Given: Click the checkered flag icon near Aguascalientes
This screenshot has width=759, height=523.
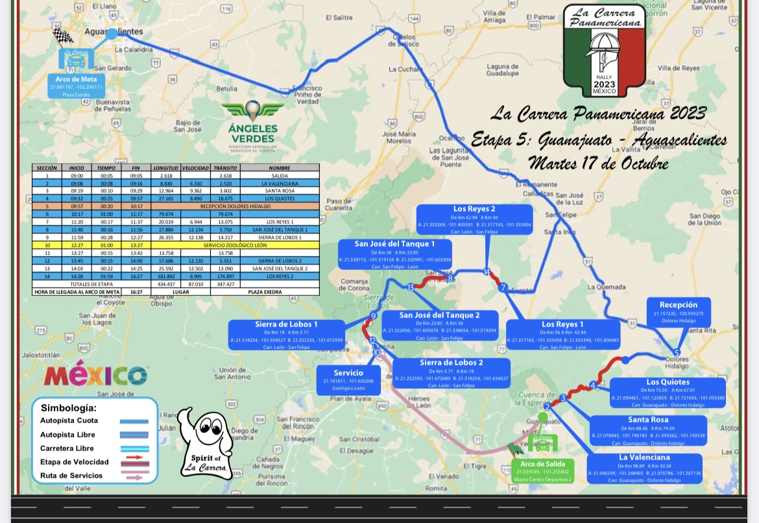Looking at the screenshot, I should coord(62,36).
